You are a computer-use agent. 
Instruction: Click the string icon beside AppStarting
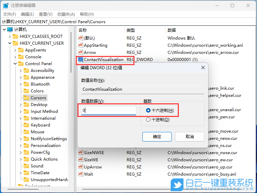80,45
